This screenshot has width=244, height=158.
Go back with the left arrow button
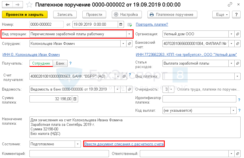(7, 5)
